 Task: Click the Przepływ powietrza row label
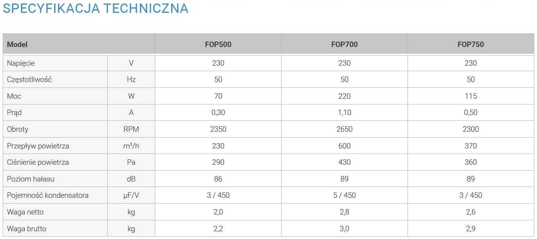(x=38, y=146)
